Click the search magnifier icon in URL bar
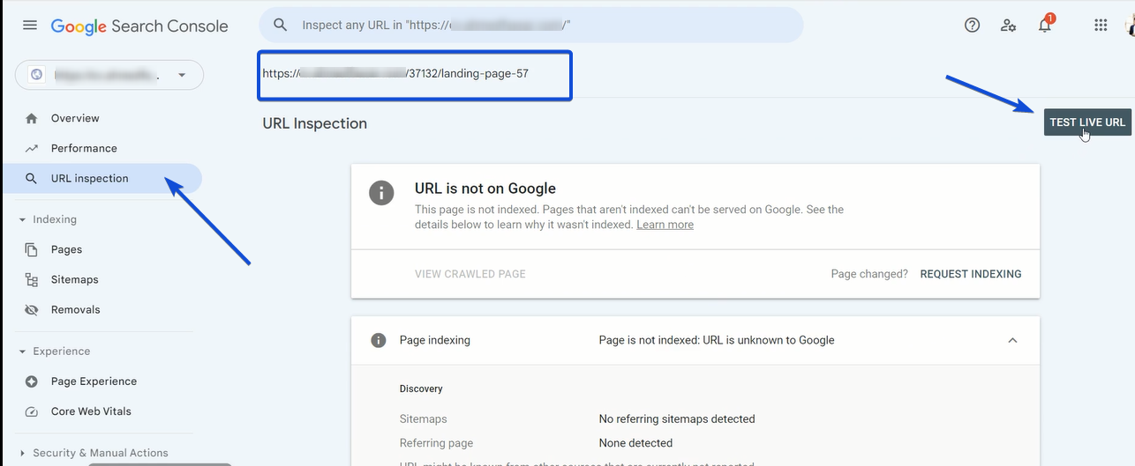1135x466 pixels. [281, 26]
